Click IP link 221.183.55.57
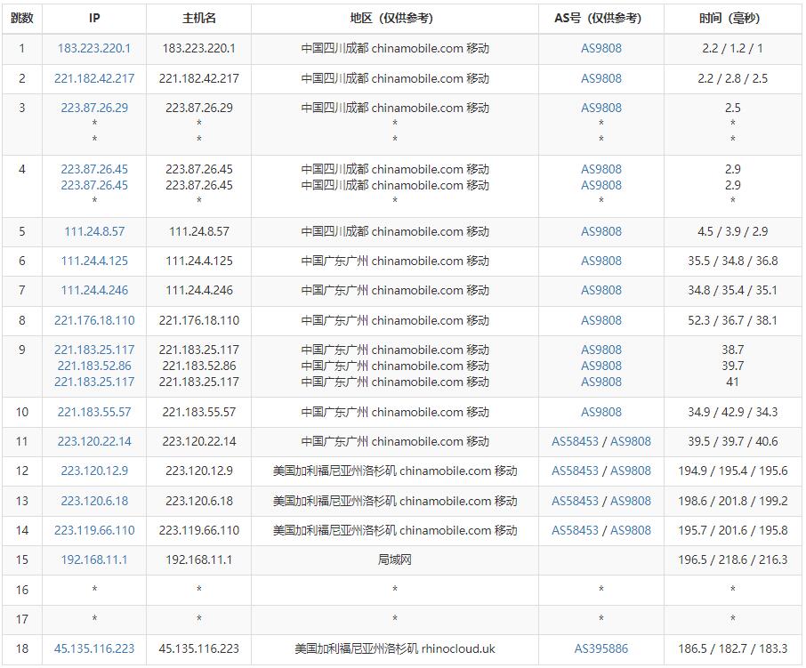 point(94,412)
